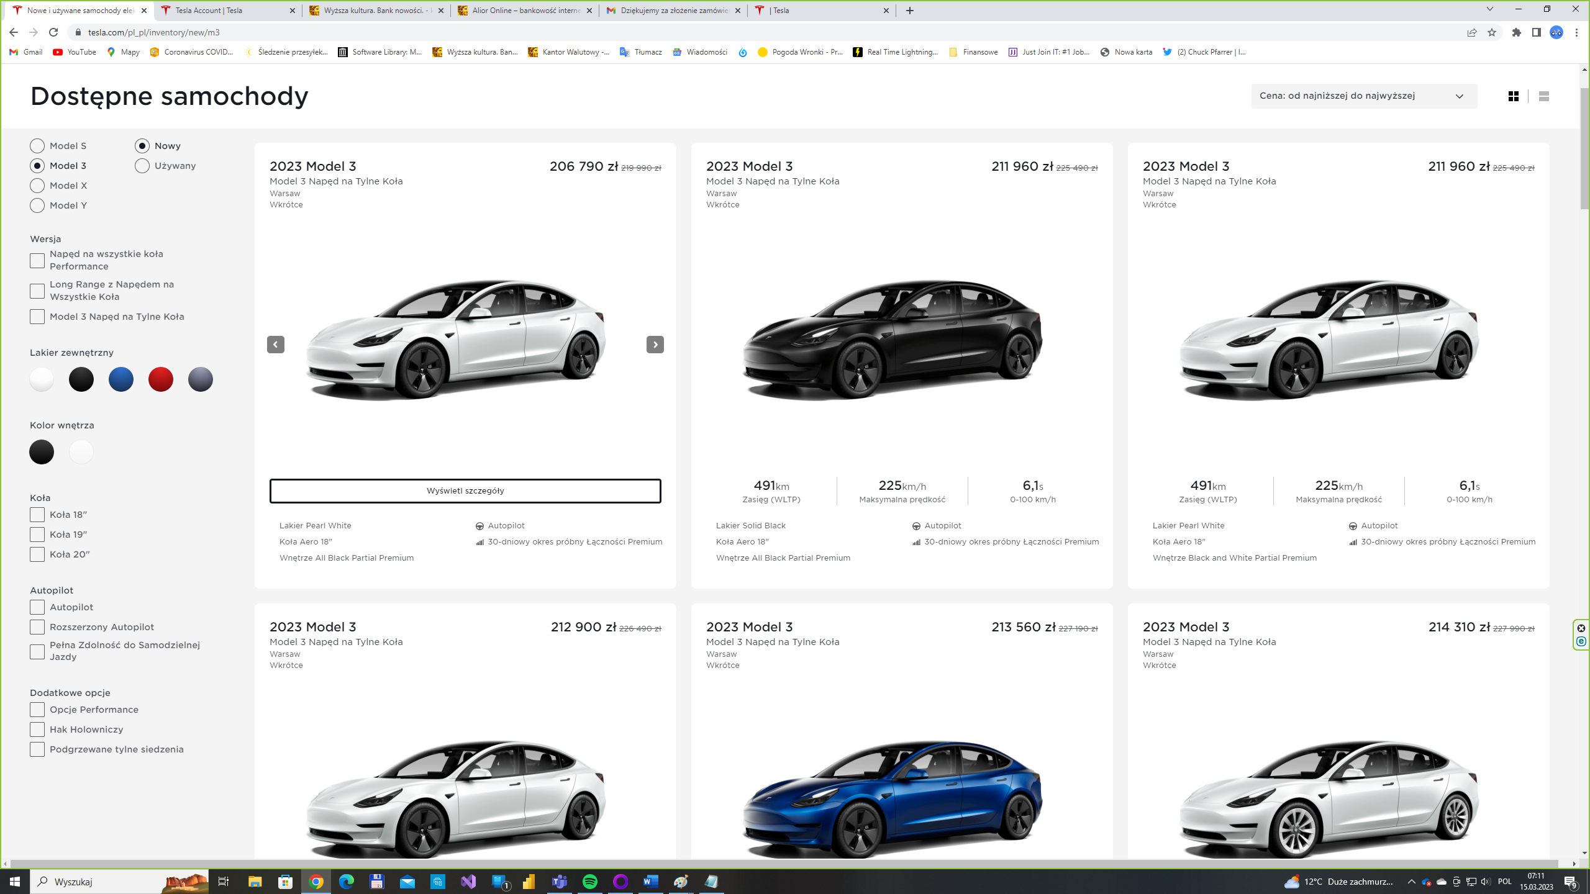
Task: Switch to grid view layout icon
Action: click(1513, 96)
